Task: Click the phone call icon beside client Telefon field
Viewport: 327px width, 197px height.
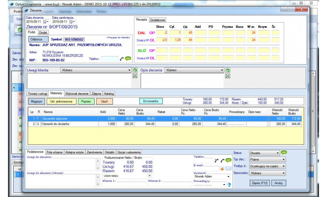Action: point(122,59)
